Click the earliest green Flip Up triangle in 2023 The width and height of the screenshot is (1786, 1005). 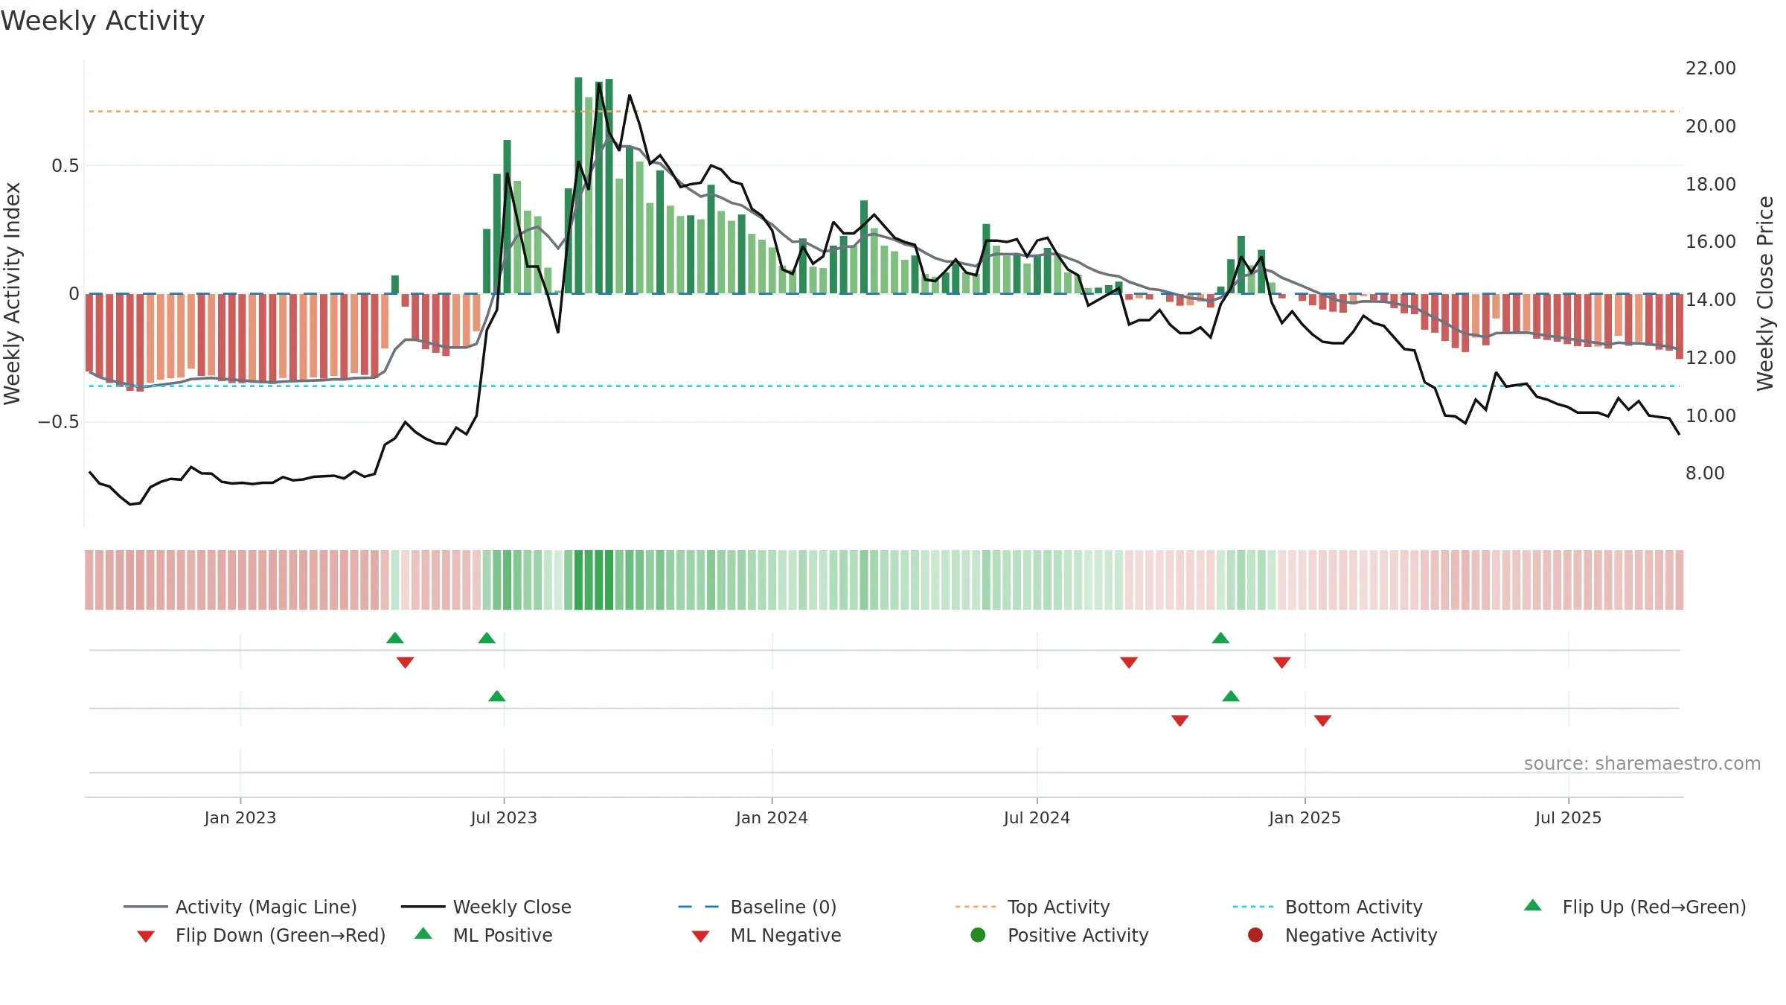click(395, 638)
